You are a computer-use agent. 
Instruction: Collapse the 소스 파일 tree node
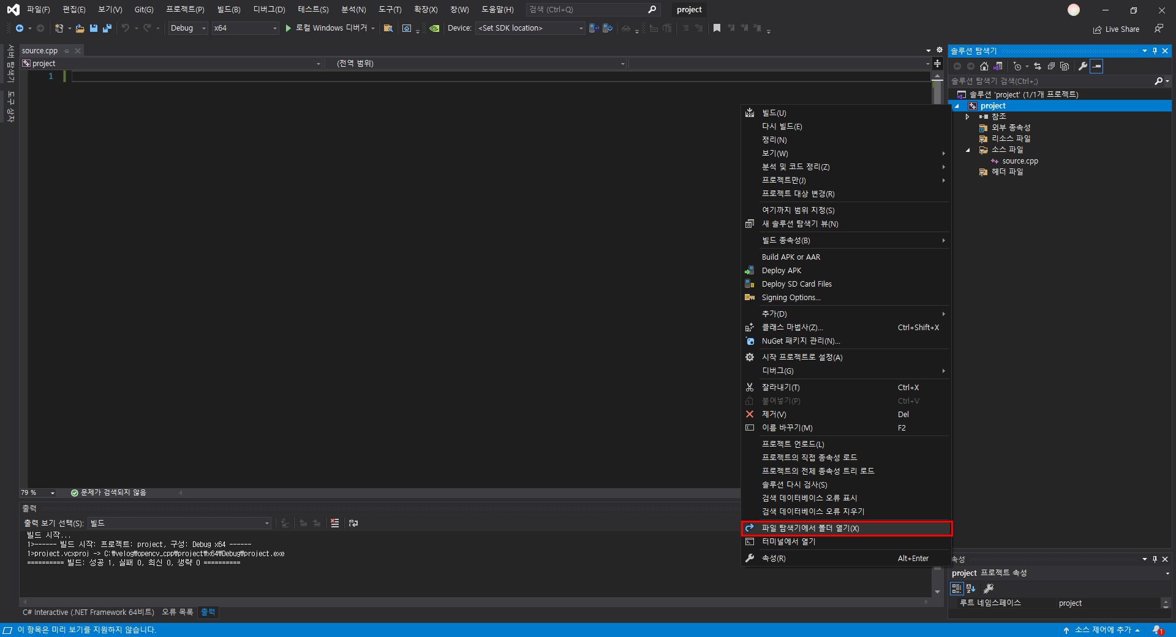point(967,149)
